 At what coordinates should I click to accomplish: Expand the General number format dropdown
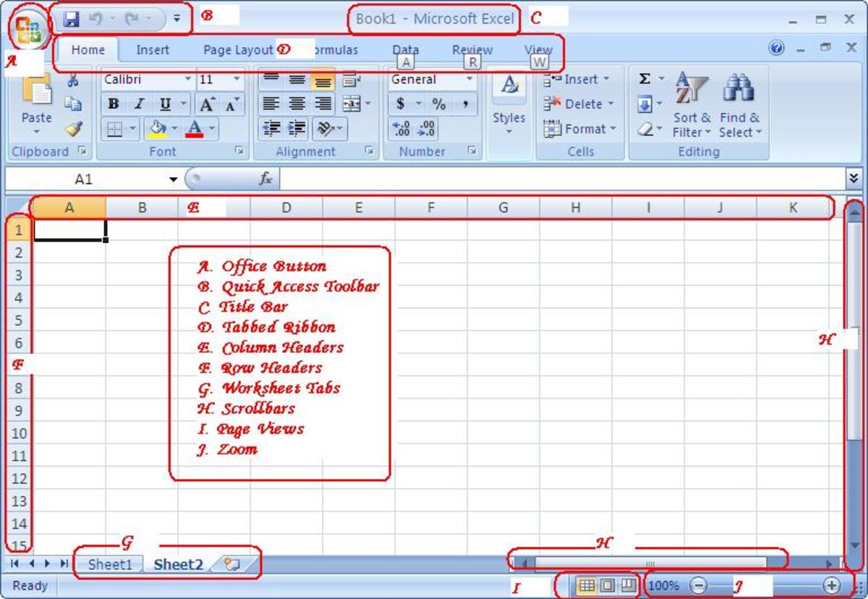(469, 80)
